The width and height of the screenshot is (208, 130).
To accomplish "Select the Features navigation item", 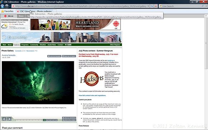I will click(16, 45).
